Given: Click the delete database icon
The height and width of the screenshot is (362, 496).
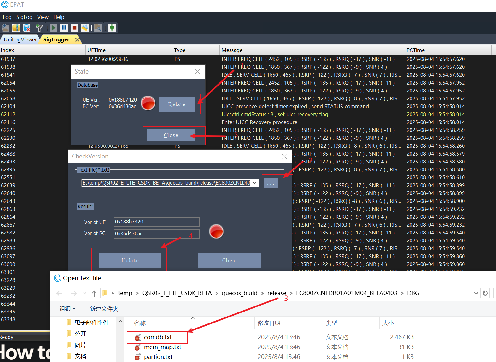Looking at the screenshot, I should click(27, 28).
